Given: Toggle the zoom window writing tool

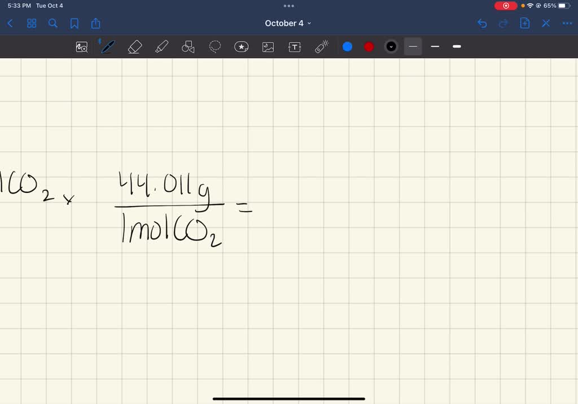Looking at the screenshot, I should tap(82, 47).
